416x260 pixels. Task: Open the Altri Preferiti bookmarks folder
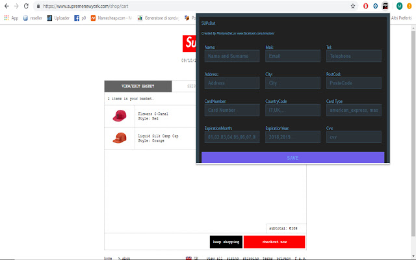click(401, 18)
